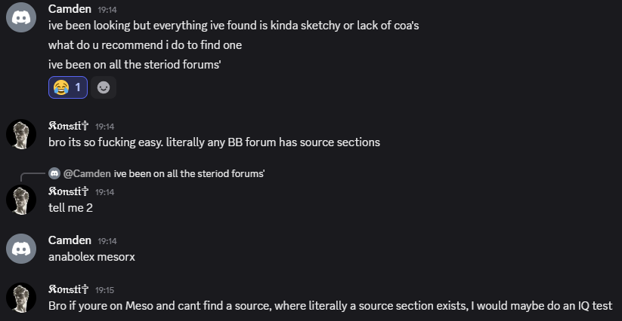Screen dimensions: 622x321
Task: Click the 19:14 timestamp next to the top Camden name
Action: [x=108, y=10]
